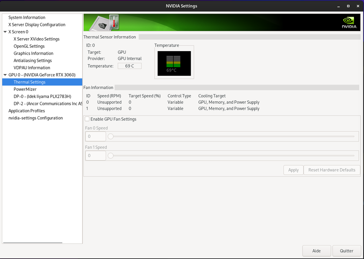View VDPAU Information
This screenshot has width=364, height=259.
click(x=32, y=68)
